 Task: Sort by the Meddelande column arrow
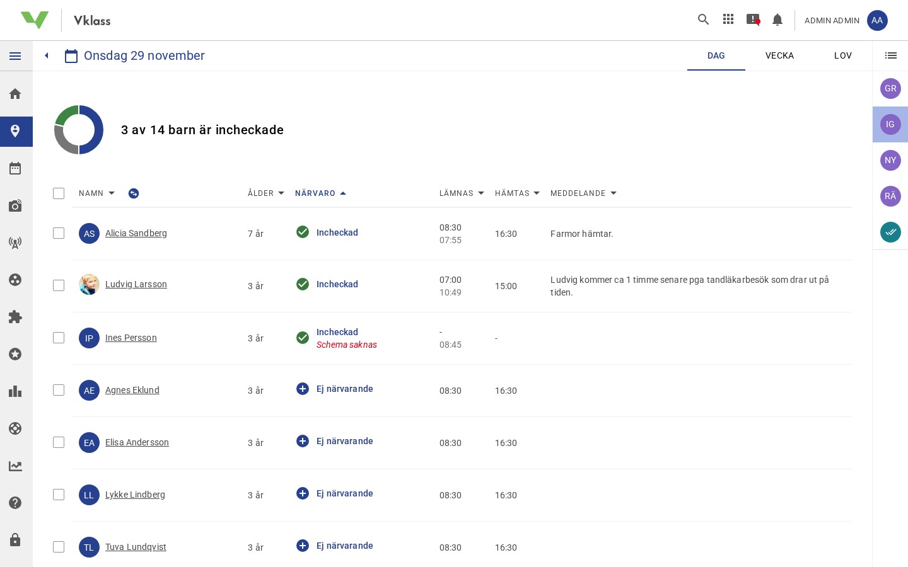tap(614, 193)
